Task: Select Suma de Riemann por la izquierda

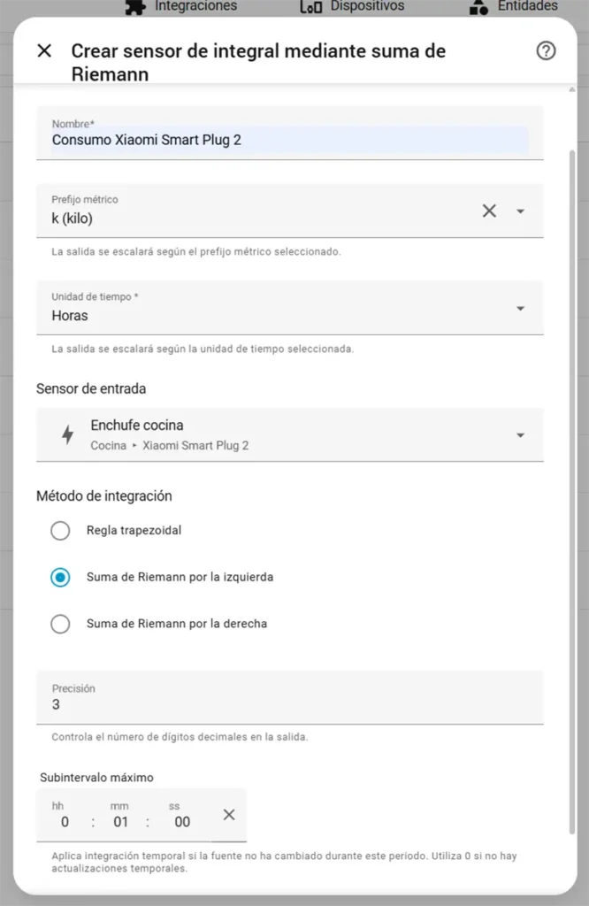Action: point(60,577)
